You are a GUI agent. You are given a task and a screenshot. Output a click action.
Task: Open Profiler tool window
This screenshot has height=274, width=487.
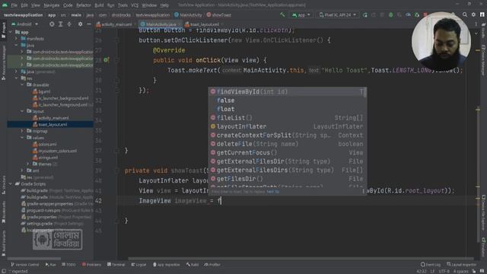pyautogui.click(x=212, y=265)
